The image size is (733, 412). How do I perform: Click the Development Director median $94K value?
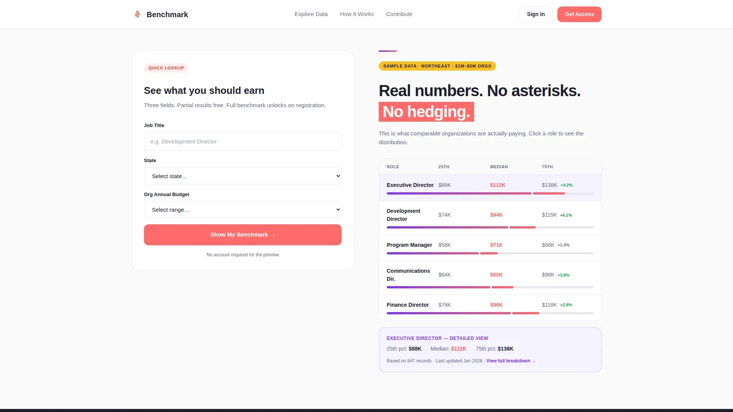click(496, 215)
